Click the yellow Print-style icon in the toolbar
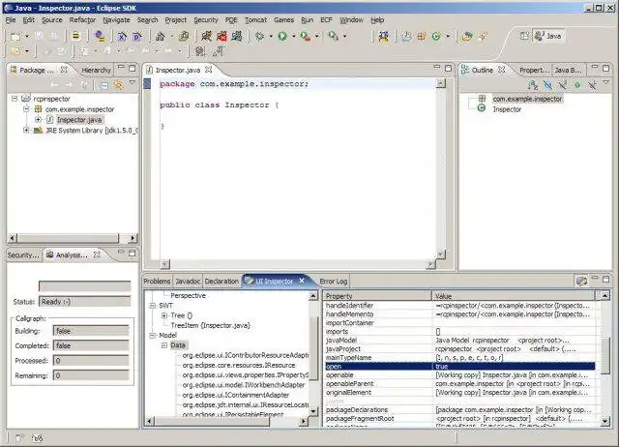The width and height of the screenshot is (619, 447). click(75, 37)
